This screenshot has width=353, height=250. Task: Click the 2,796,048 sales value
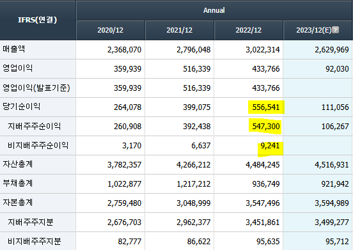(193, 49)
